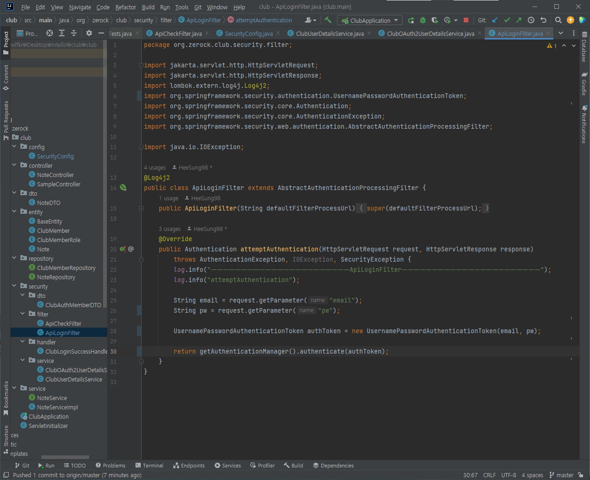Click the IDE update notification icon
590x480 pixels.
(571, 20)
